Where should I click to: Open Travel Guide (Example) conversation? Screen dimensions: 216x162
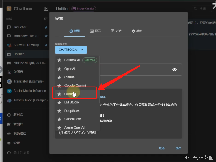point(27,100)
